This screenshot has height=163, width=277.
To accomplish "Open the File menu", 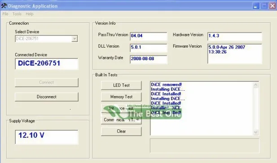I will (x=5, y=14).
